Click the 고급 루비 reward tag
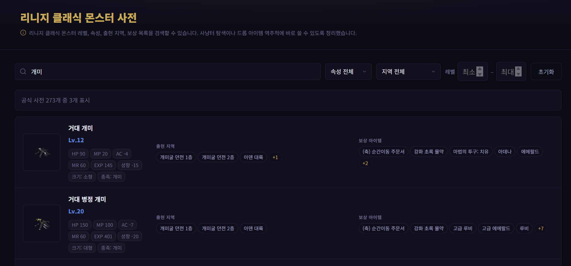 click(x=463, y=229)
